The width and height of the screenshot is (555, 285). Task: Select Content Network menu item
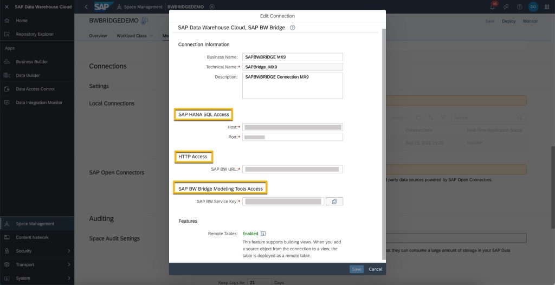click(32, 237)
